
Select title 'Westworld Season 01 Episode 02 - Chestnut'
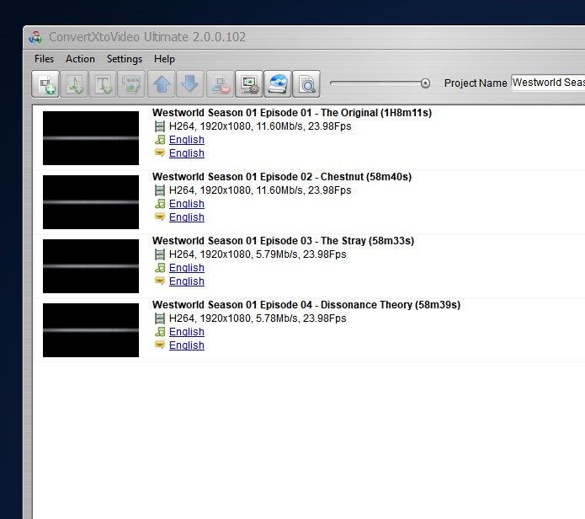click(258, 177)
